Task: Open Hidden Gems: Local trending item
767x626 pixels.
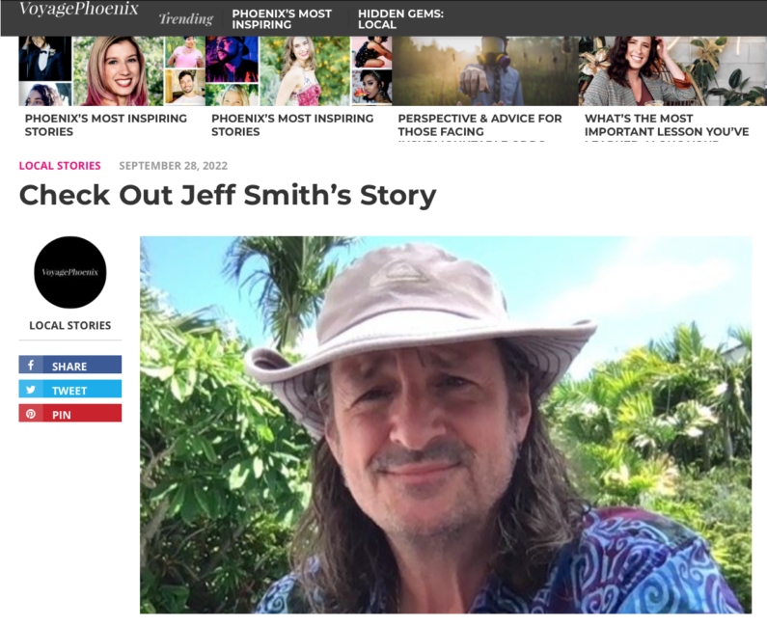Action: click(400, 19)
